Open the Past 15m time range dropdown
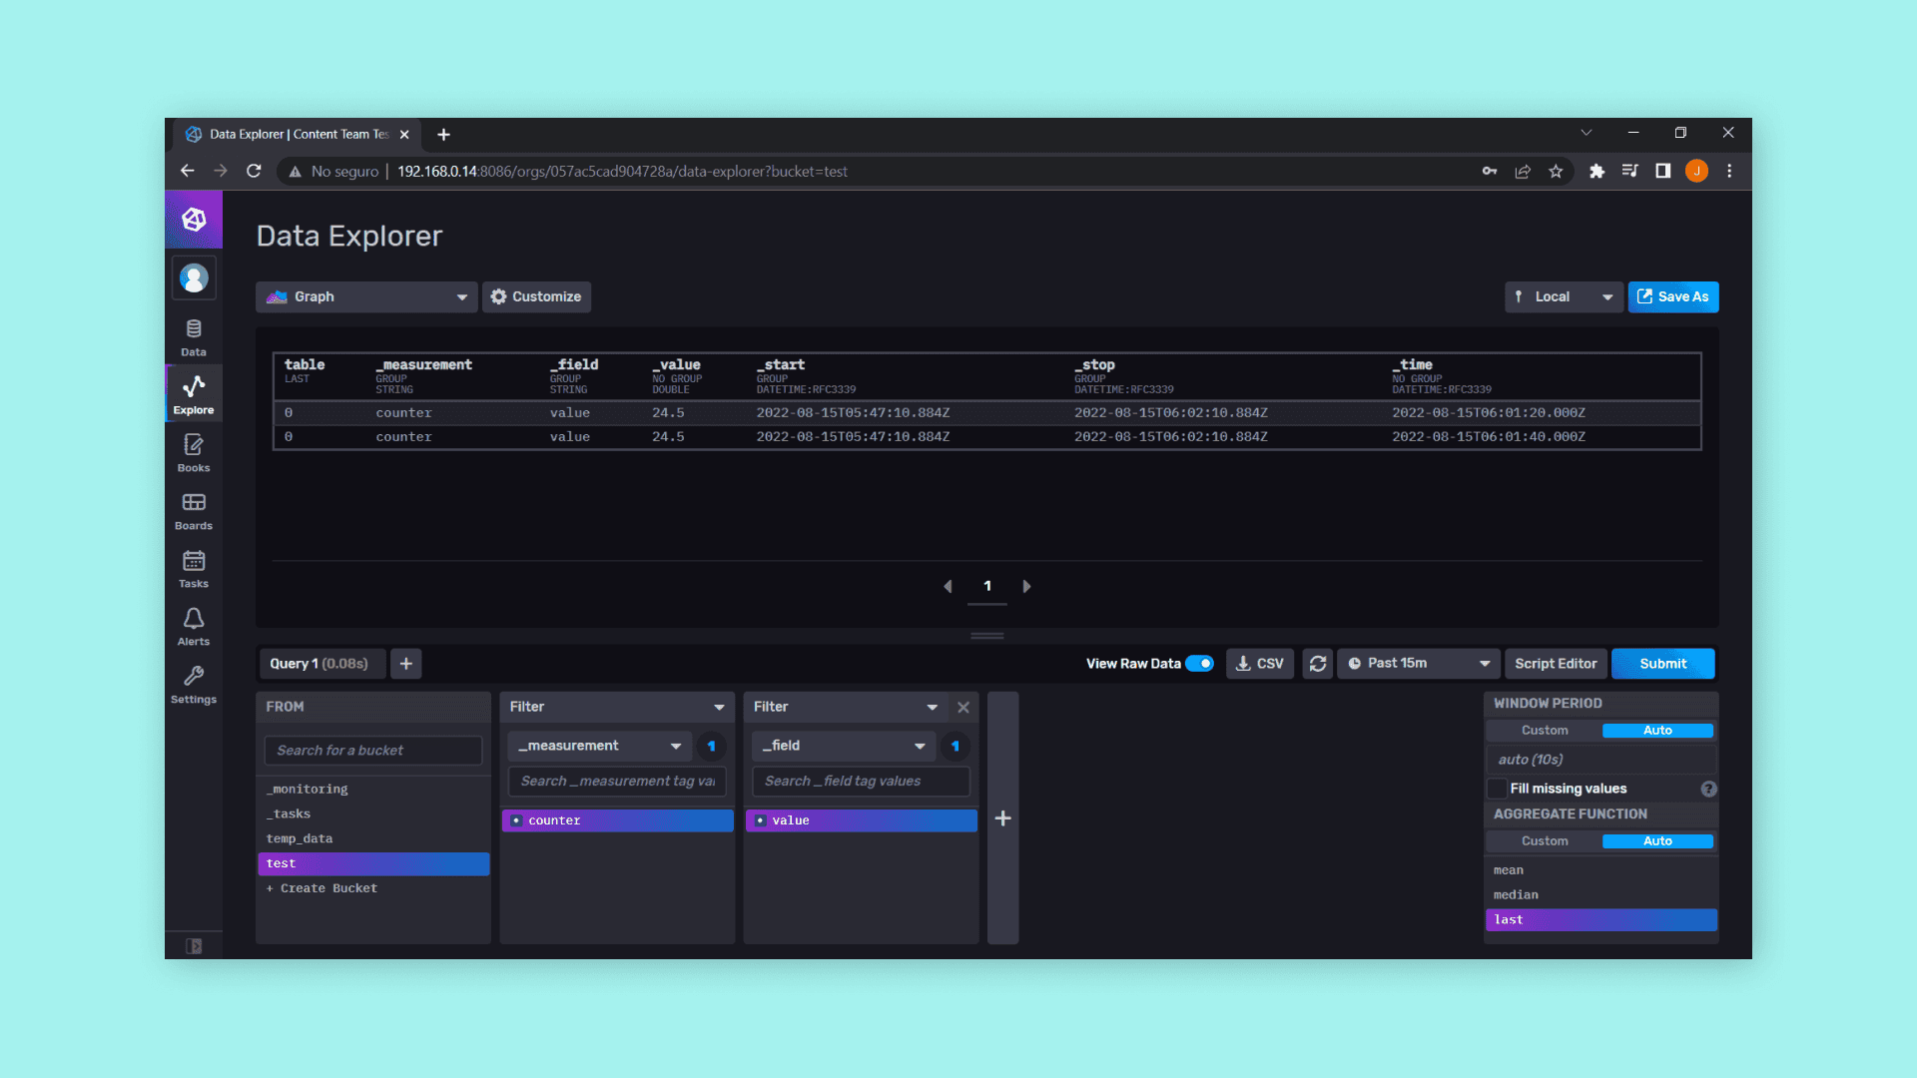The image size is (1917, 1078). 1418,664
